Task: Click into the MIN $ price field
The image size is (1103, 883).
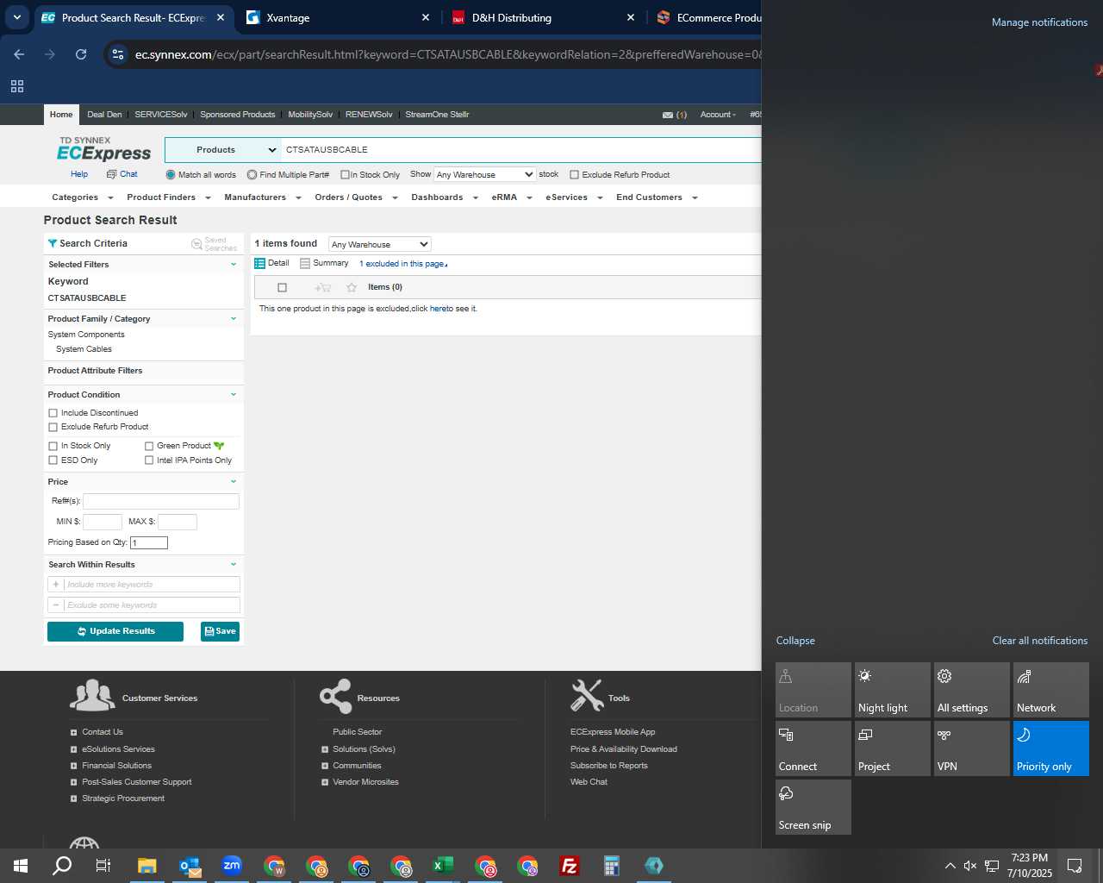Action: 103,522
